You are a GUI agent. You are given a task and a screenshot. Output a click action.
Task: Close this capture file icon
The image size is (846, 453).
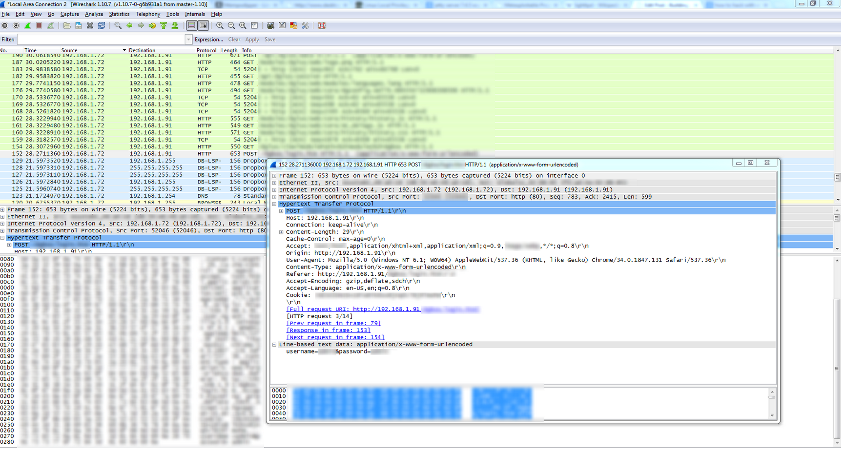[90, 25]
